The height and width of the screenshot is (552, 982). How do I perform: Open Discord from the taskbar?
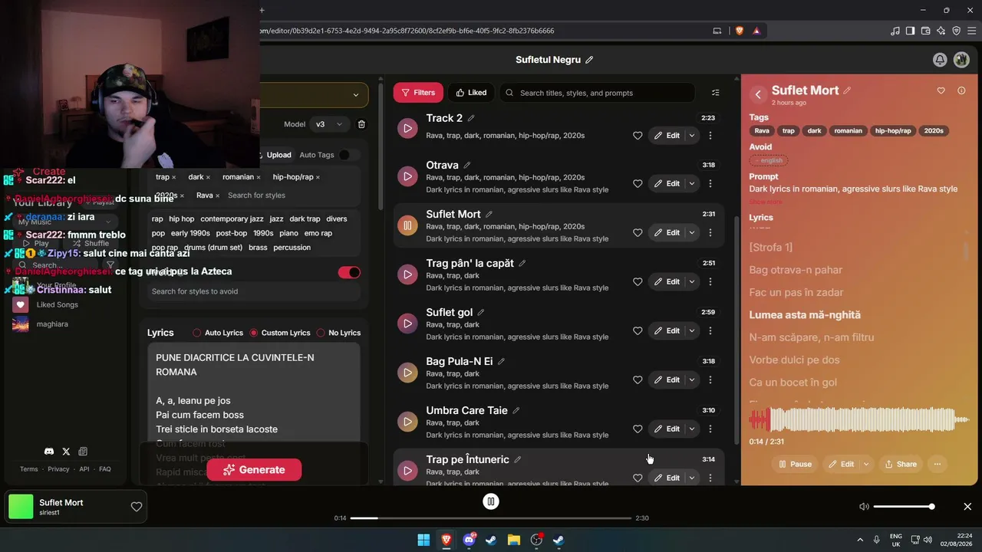469,540
